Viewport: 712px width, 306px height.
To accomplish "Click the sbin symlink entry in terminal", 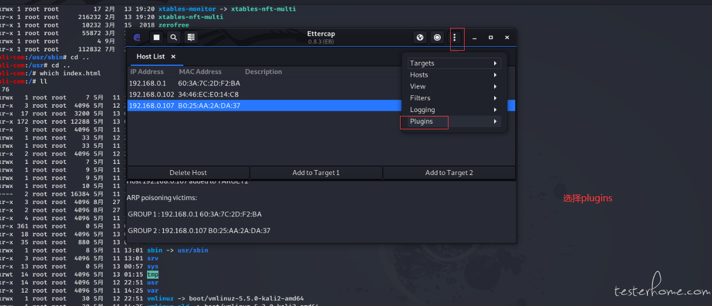I will 155,250.
